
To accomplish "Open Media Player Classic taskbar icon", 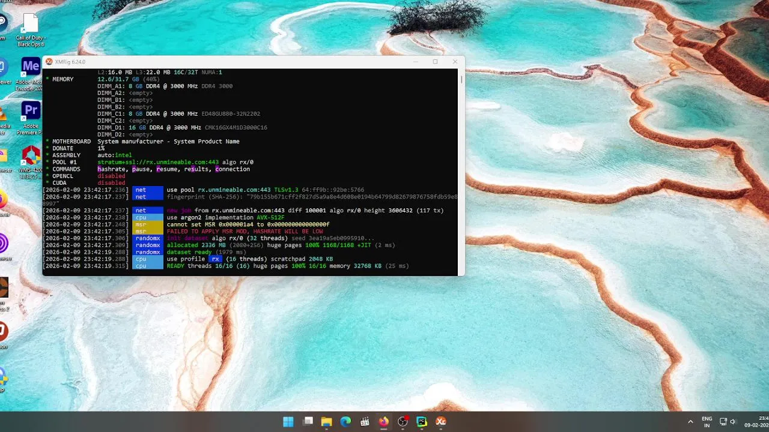I will pyautogui.click(x=365, y=421).
